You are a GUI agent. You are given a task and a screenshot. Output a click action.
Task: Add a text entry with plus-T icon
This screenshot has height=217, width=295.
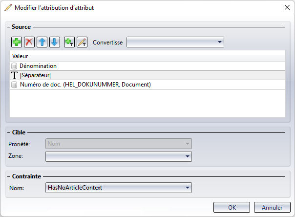[x=69, y=42]
